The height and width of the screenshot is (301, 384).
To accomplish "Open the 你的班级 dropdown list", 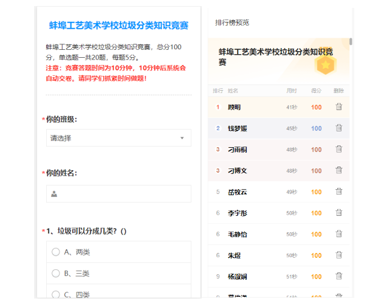I will click(x=118, y=138).
